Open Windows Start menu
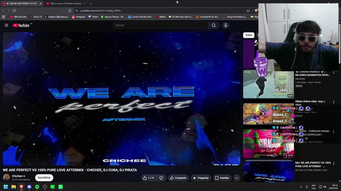 click(x=6, y=187)
